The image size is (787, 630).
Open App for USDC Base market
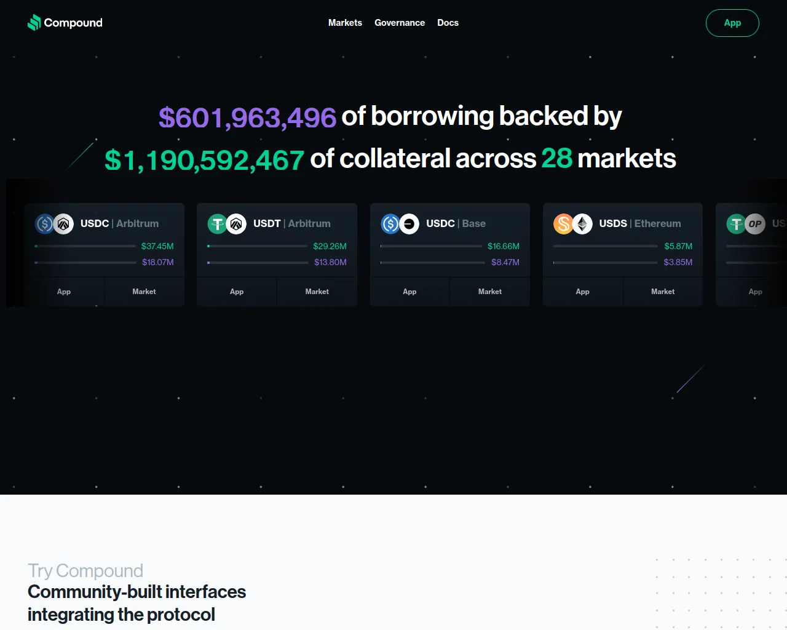[x=409, y=292]
